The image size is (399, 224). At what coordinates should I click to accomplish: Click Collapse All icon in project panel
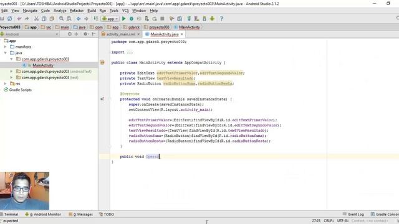pyautogui.click(x=76, y=34)
